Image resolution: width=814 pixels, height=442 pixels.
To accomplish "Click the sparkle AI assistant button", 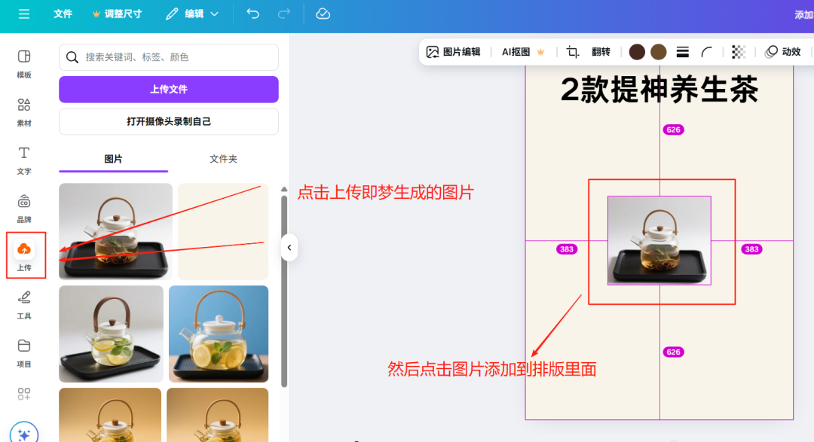I will (24, 434).
